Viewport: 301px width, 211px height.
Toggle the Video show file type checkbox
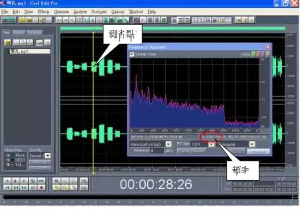tap(8, 164)
